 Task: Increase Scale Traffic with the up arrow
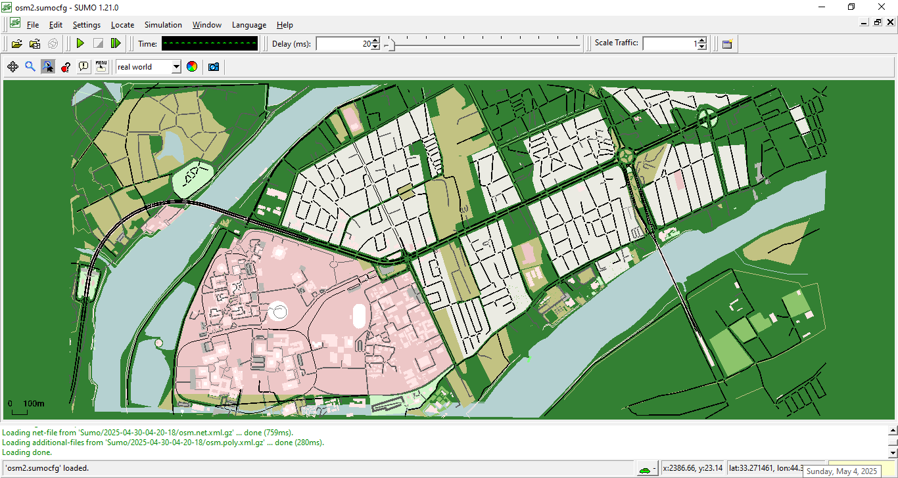pyautogui.click(x=702, y=41)
